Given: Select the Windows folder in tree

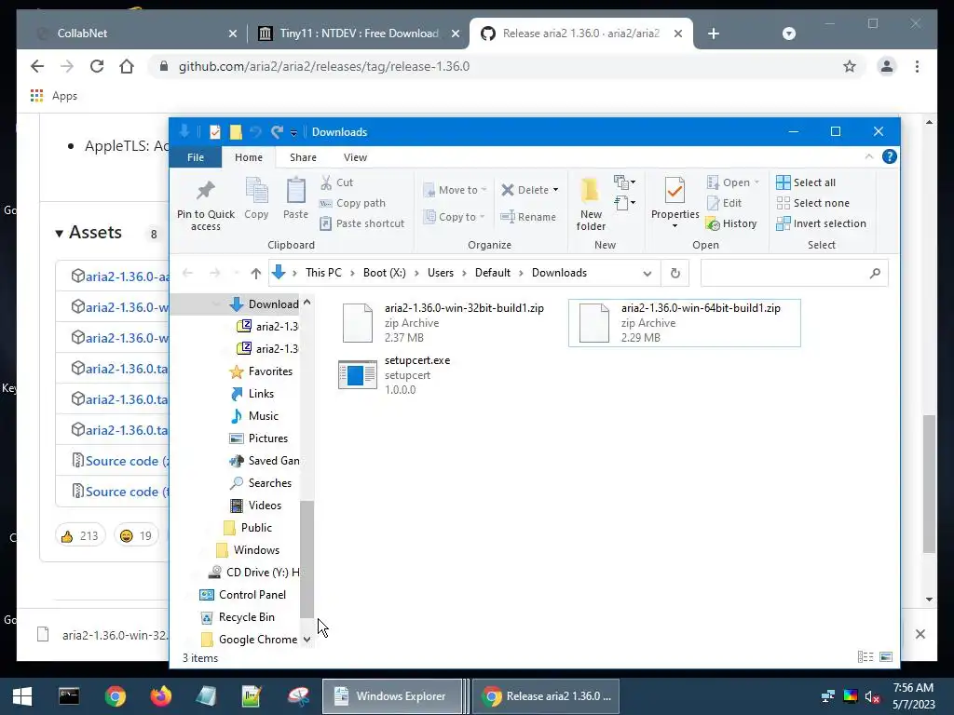Looking at the screenshot, I should 248,550.
